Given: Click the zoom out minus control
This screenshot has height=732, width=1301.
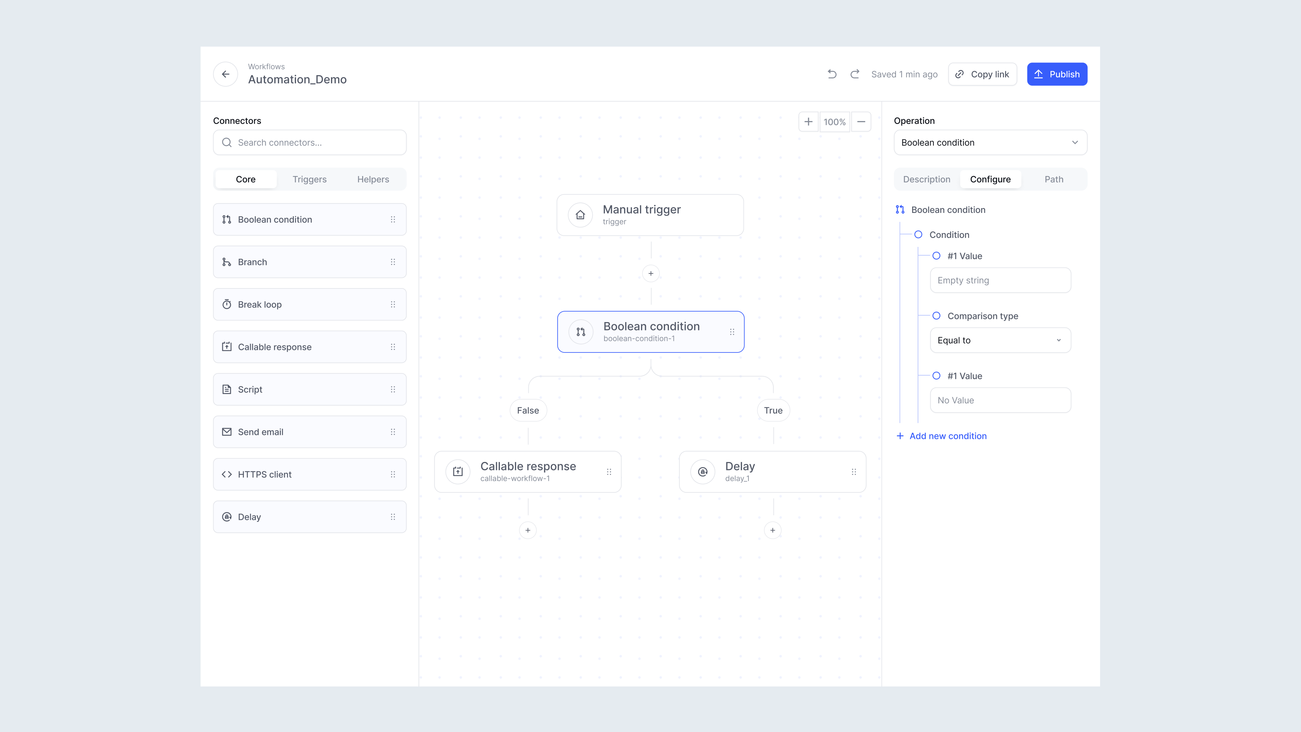Looking at the screenshot, I should [x=861, y=121].
